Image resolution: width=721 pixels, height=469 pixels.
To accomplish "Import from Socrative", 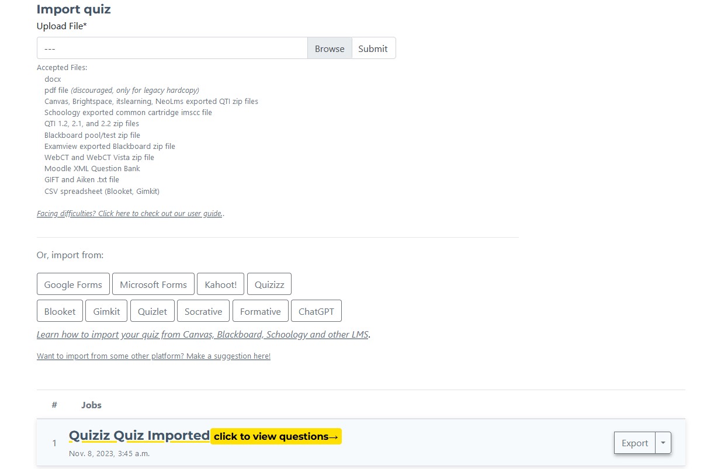I will (x=203, y=311).
